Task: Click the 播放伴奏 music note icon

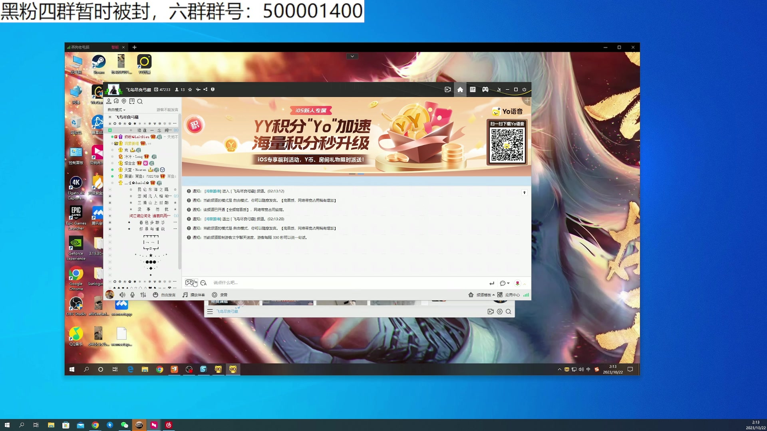Action: click(194, 295)
